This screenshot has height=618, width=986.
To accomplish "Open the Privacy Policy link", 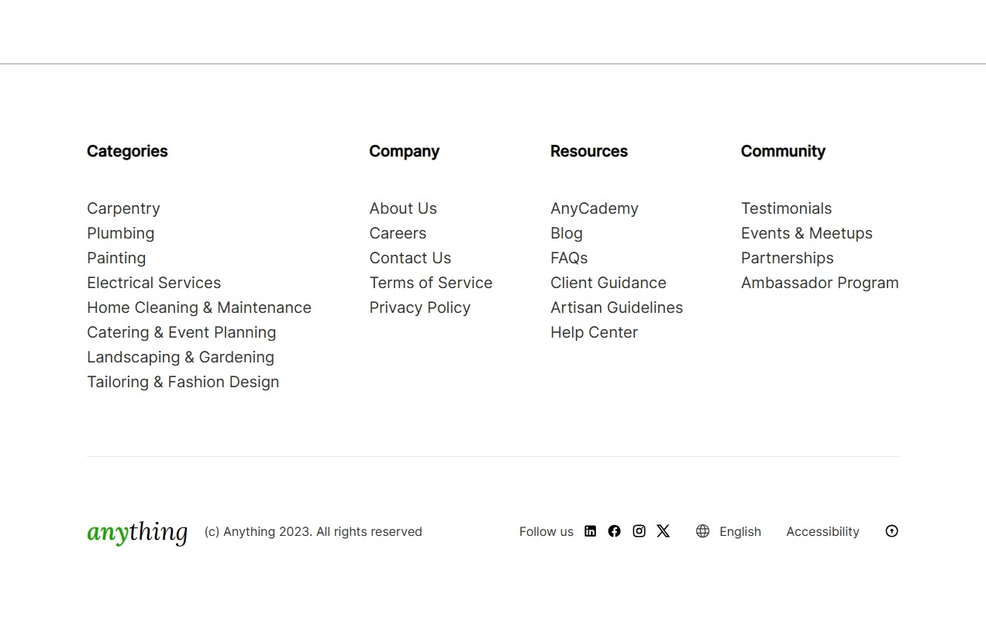I will [x=419, y=307].
